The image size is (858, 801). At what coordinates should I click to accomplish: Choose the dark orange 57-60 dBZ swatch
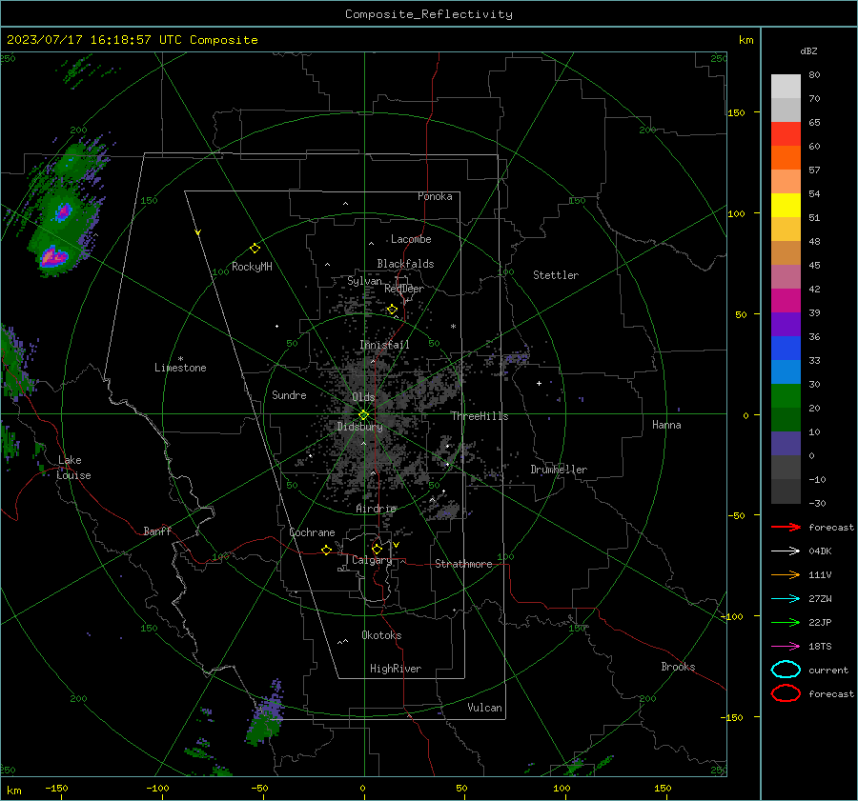pyautogui.click(x=786, y=158)
